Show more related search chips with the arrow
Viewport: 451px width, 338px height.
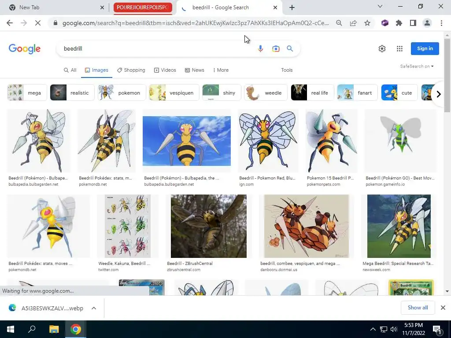pos(439,94)
